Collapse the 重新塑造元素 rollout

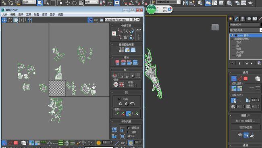126,45
